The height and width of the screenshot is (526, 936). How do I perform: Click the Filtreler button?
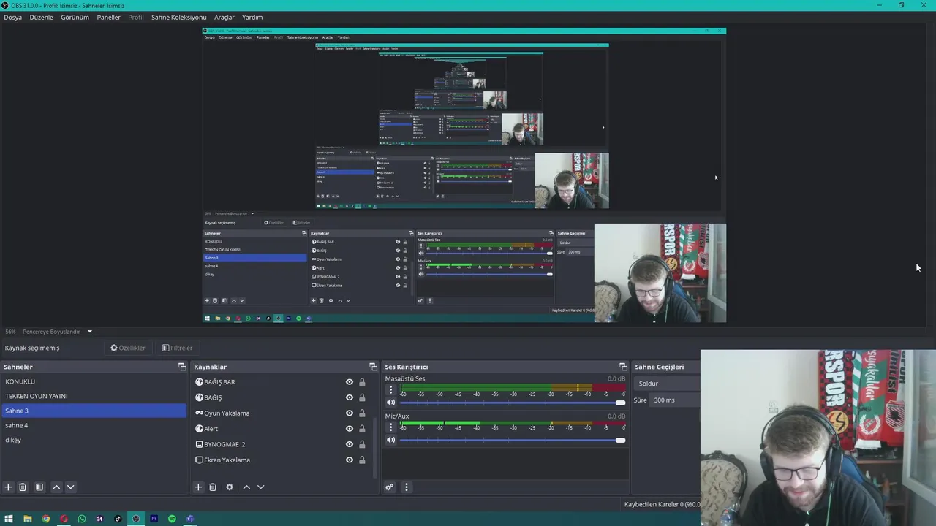[177, 348]
